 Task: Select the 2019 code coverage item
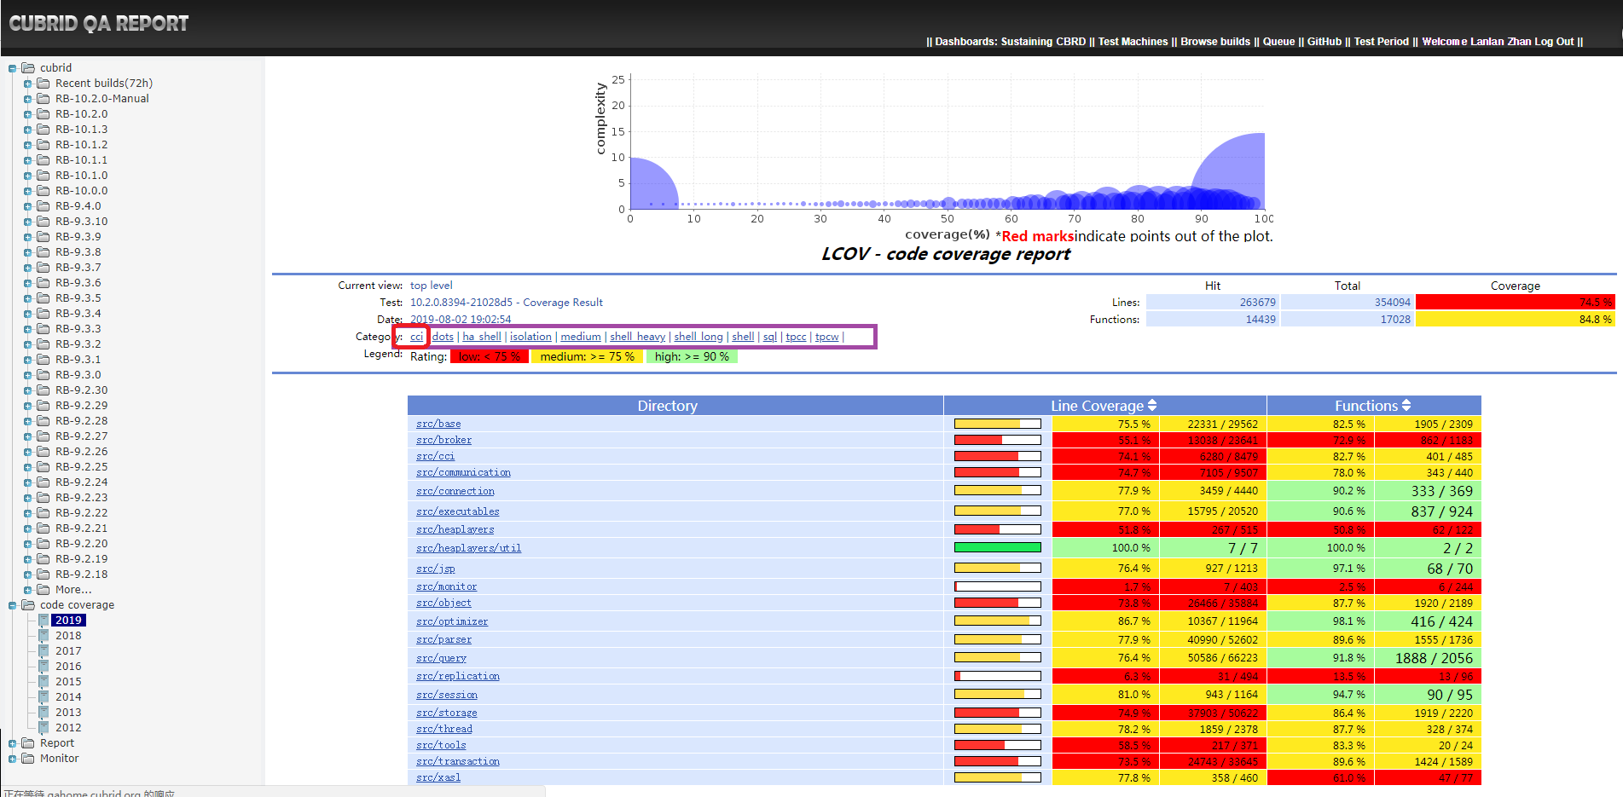coord(68,621)
